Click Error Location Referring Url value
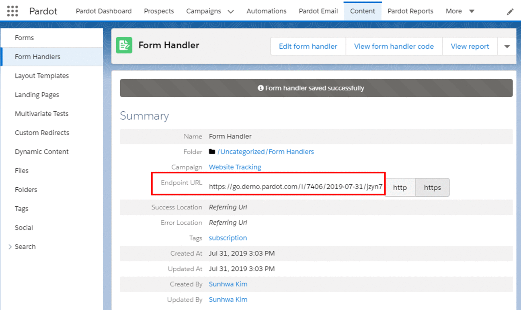521x310 pixels. (x=228, y=222)
